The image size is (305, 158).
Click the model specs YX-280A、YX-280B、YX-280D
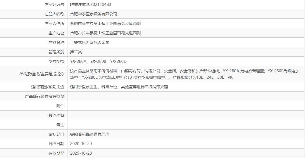98,61
